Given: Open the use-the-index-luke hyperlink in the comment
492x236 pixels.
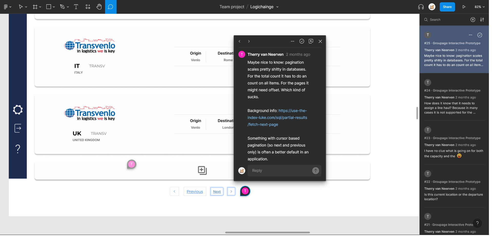Looking at the screenshot, I should (x=277, y=118).
